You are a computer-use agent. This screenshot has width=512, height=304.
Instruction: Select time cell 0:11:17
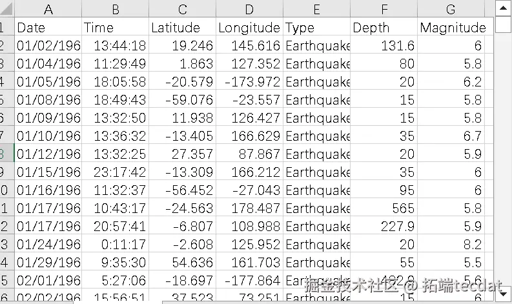pos(116,243)
